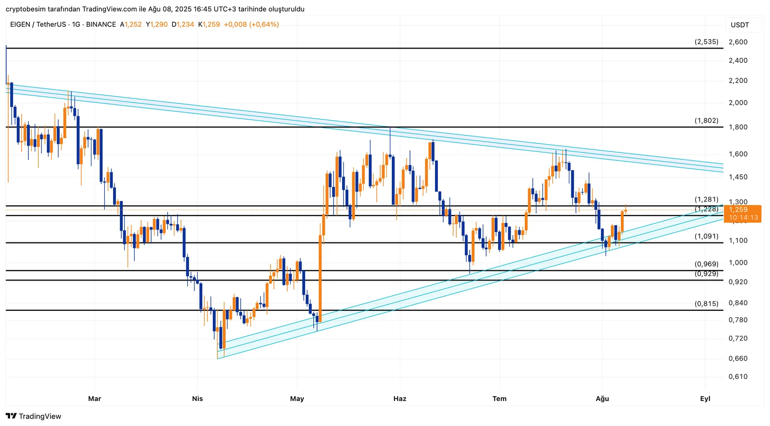The height and width of the screenshot is (426, 770).
Task: Click the May label on time axis
Action: pyautogui.click(x=297, y=399)
